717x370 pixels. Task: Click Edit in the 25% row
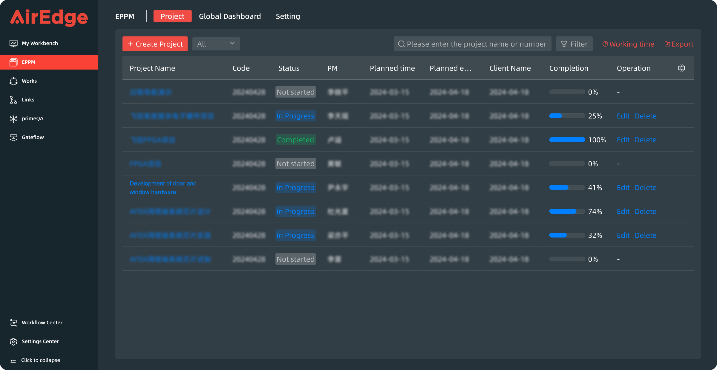(623, 116)
